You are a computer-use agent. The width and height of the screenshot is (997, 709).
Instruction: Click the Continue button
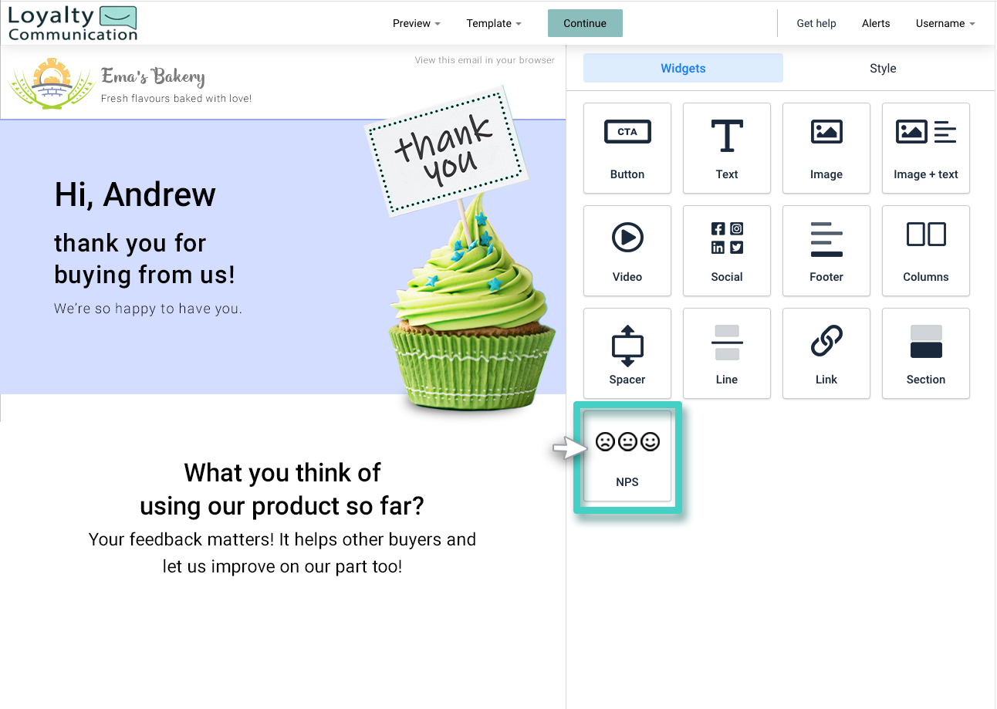tap(584, 23)
